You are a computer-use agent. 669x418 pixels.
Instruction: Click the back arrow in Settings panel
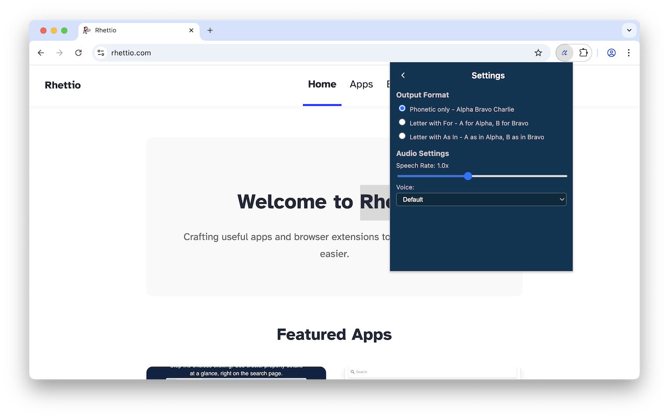[403, 75]
